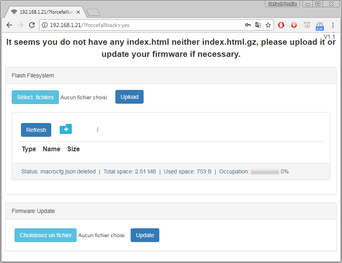Open the Chrome three-dot menu
The height and width of the screenshot is (263, 342).
pyautogui.click(x=333, y=25)
